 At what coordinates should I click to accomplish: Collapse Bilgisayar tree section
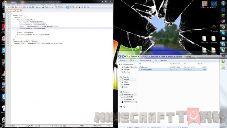click(x=120, y=92)
